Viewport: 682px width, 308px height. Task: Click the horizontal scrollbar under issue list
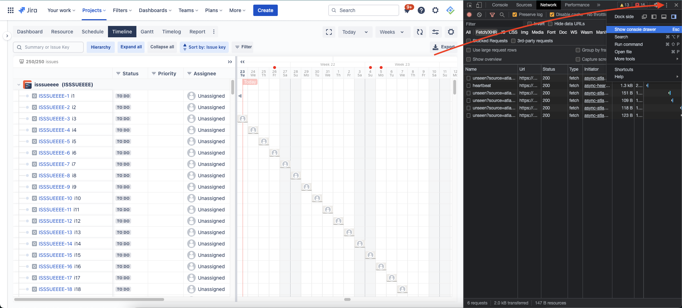click(x=89, y=299)
